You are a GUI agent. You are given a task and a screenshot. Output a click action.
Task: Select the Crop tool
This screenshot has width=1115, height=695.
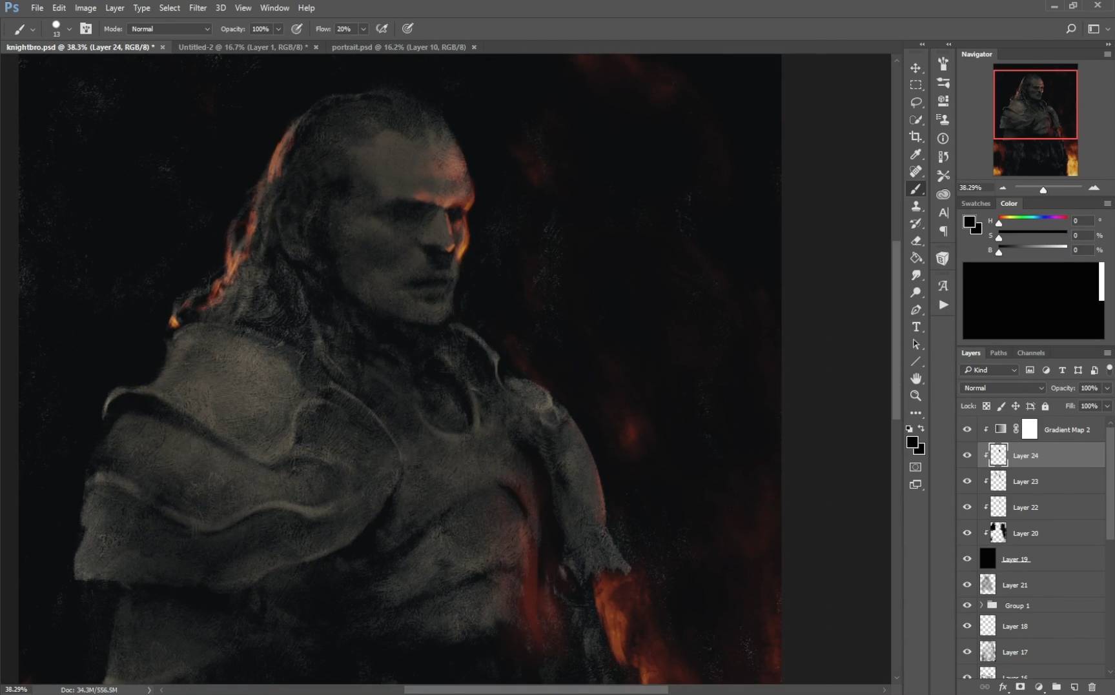[x=916, y=137]
